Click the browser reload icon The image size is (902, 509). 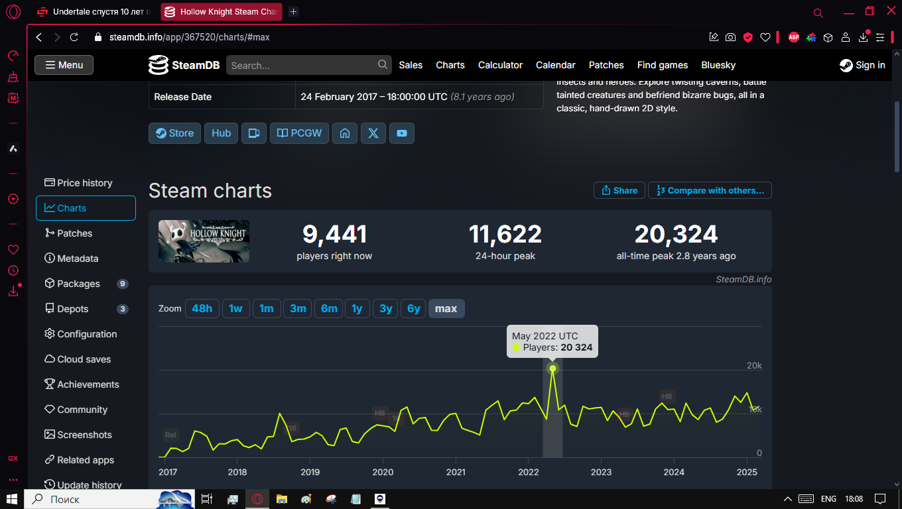pos(74,37)
